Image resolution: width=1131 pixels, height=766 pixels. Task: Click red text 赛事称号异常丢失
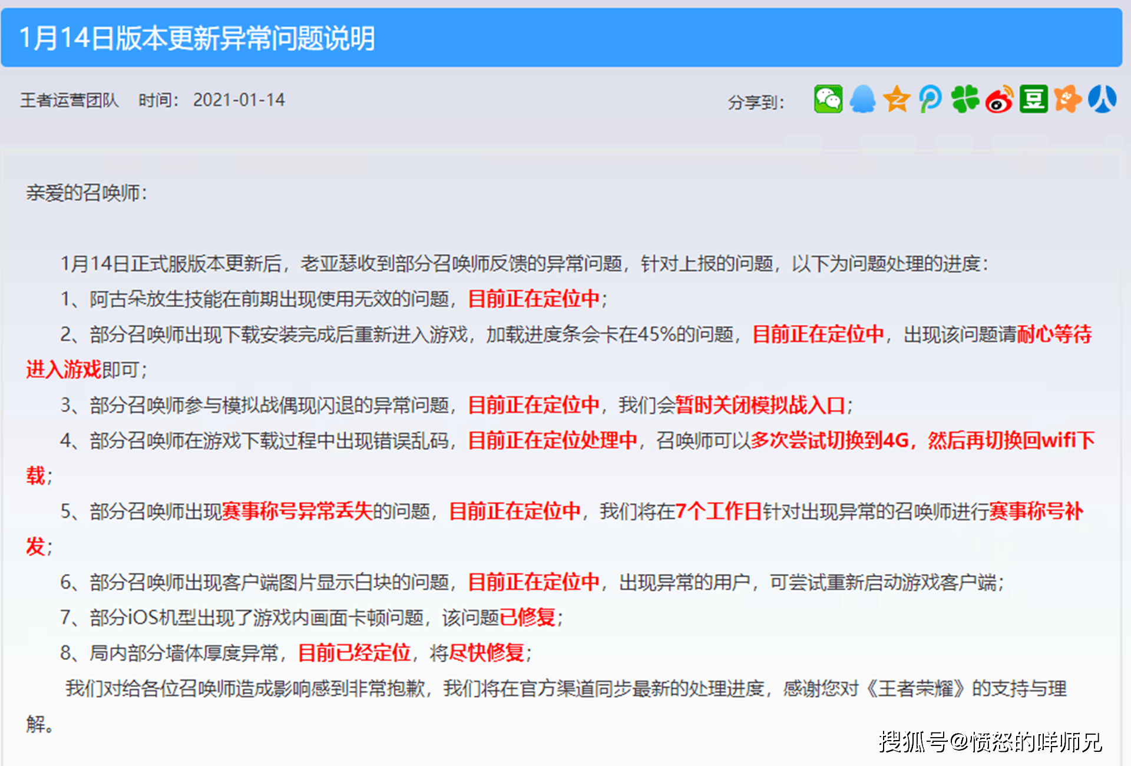[297, 511]
